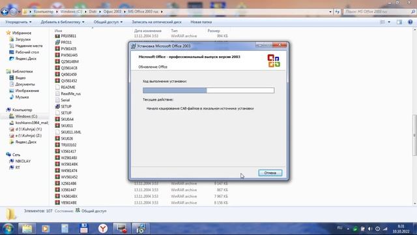
Task: Open the Изображения library
Action: 27,91
